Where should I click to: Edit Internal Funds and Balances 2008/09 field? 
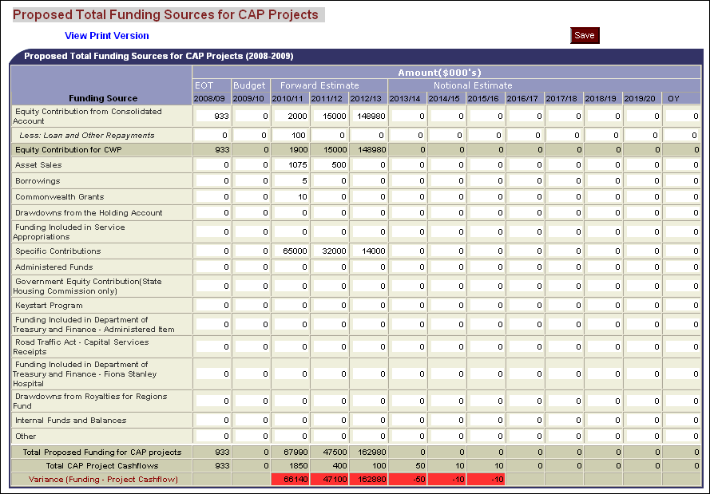pyautogui.click(x=212, y=421)
